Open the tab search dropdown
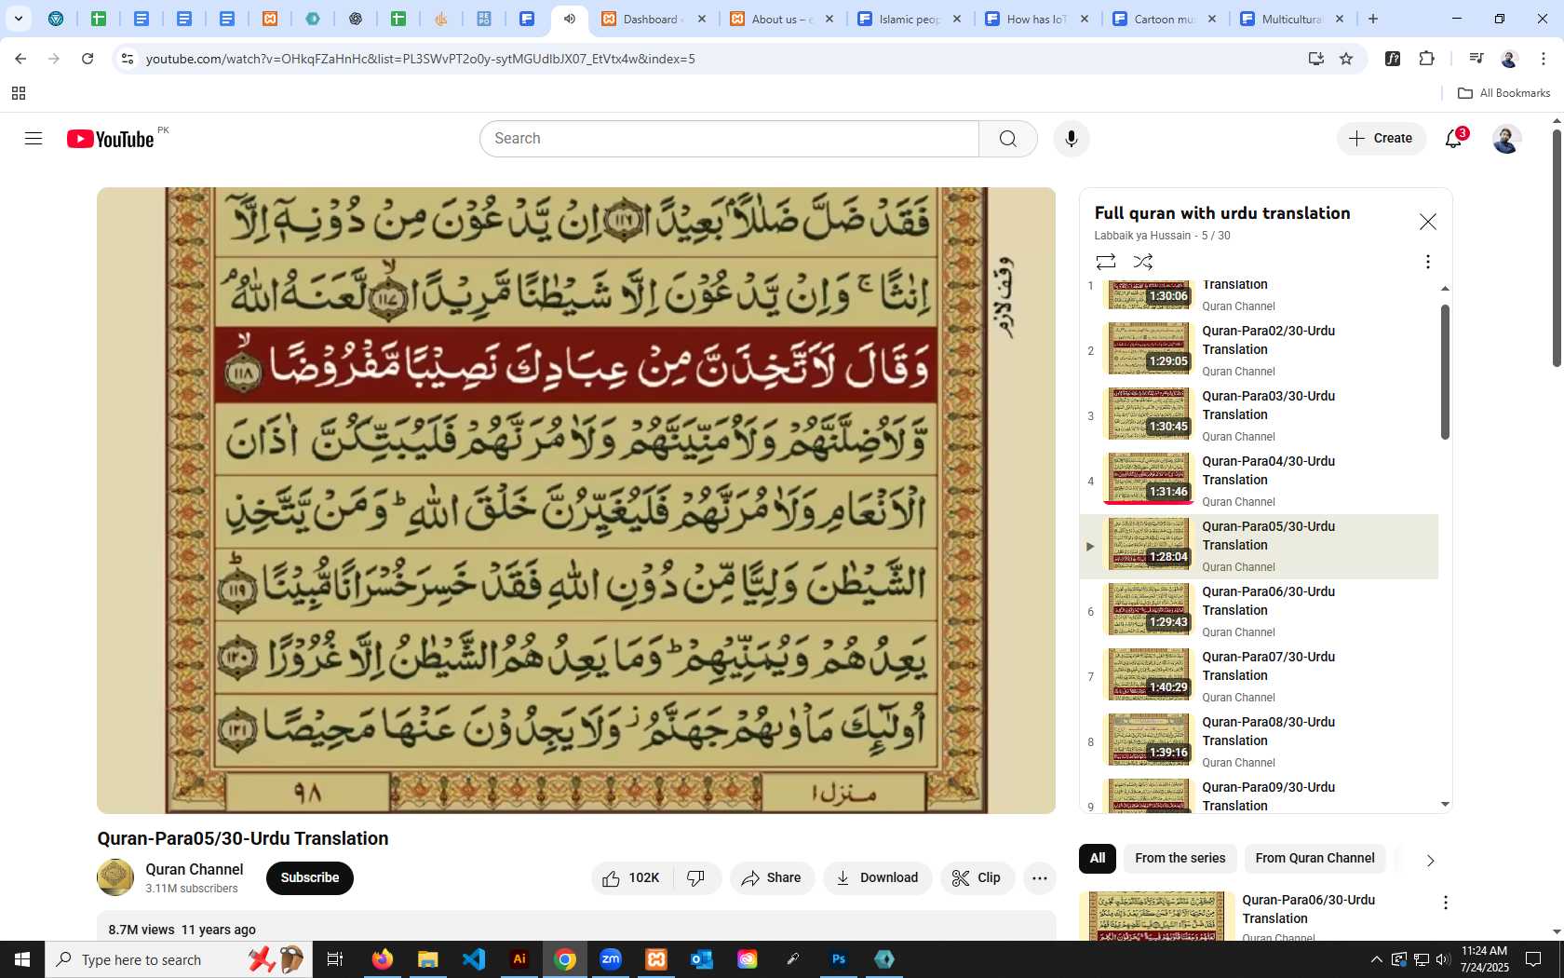 point(18,19)
